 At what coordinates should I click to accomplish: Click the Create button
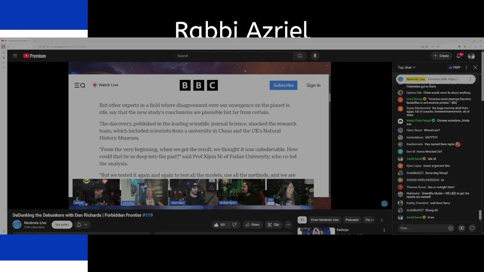click(x=441, y=56)
